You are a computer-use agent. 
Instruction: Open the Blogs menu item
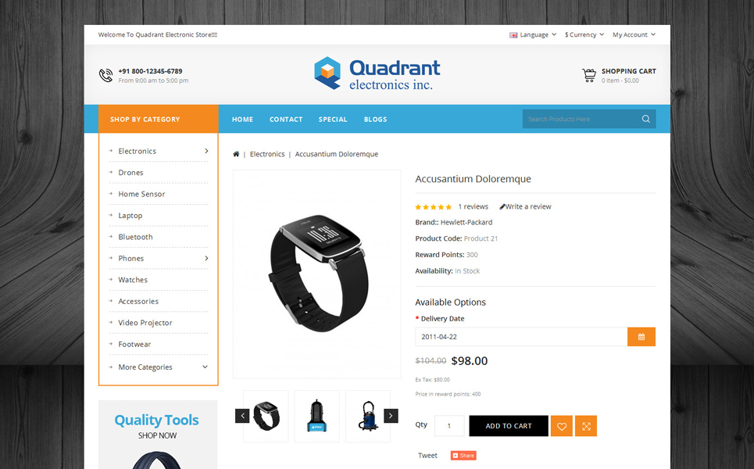pyautogui.click(x=376, y=120)
